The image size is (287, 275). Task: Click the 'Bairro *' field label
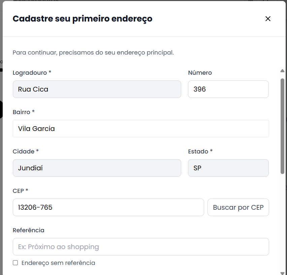click(x=24, y=112)
